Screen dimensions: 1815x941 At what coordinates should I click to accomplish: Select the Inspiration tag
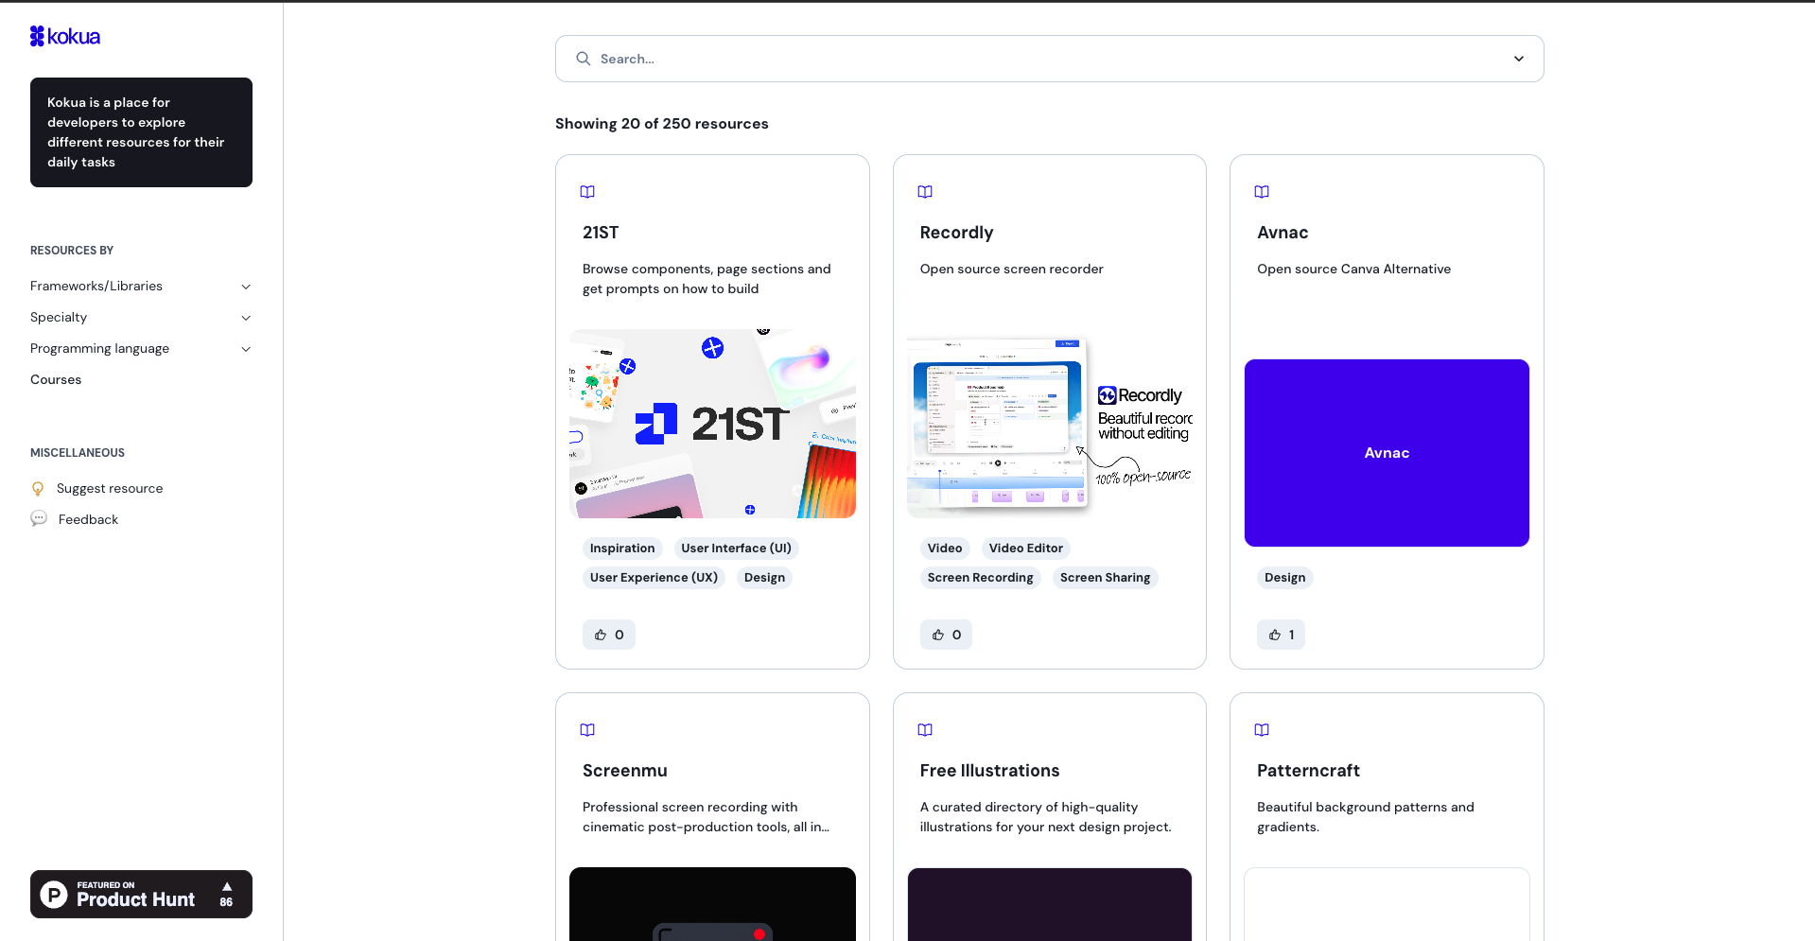click(622, 549)
